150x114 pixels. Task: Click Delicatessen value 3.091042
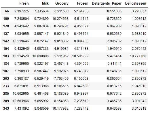tap(139, 101)
